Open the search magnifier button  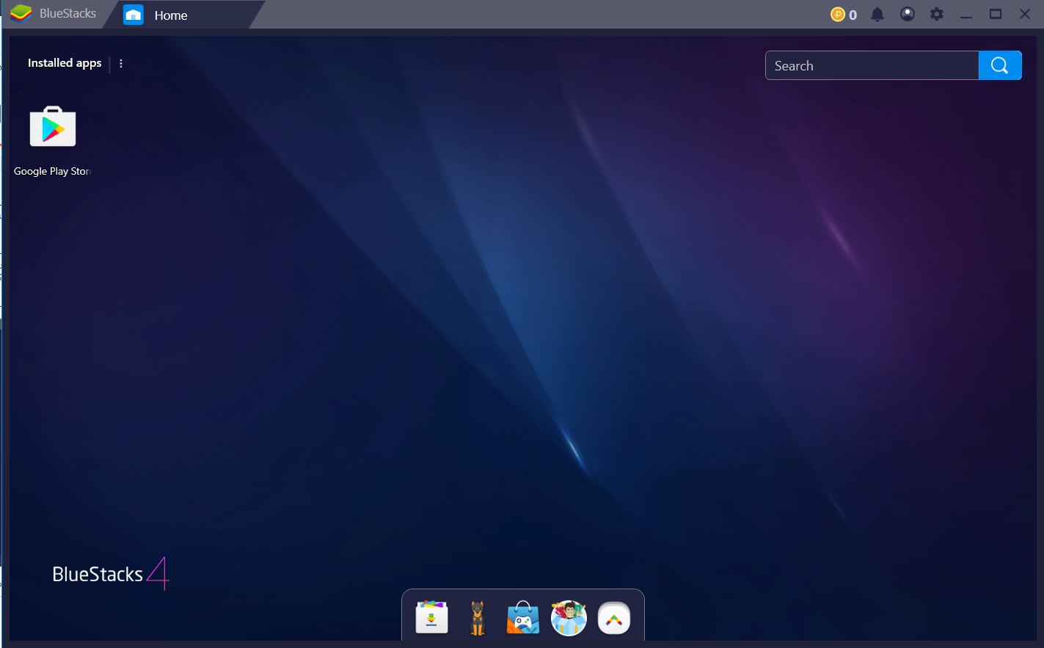(x=999, y=65)
